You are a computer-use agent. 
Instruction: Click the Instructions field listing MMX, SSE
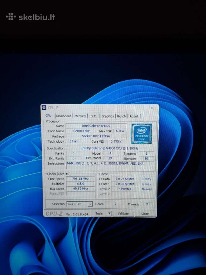click(110, 165)
